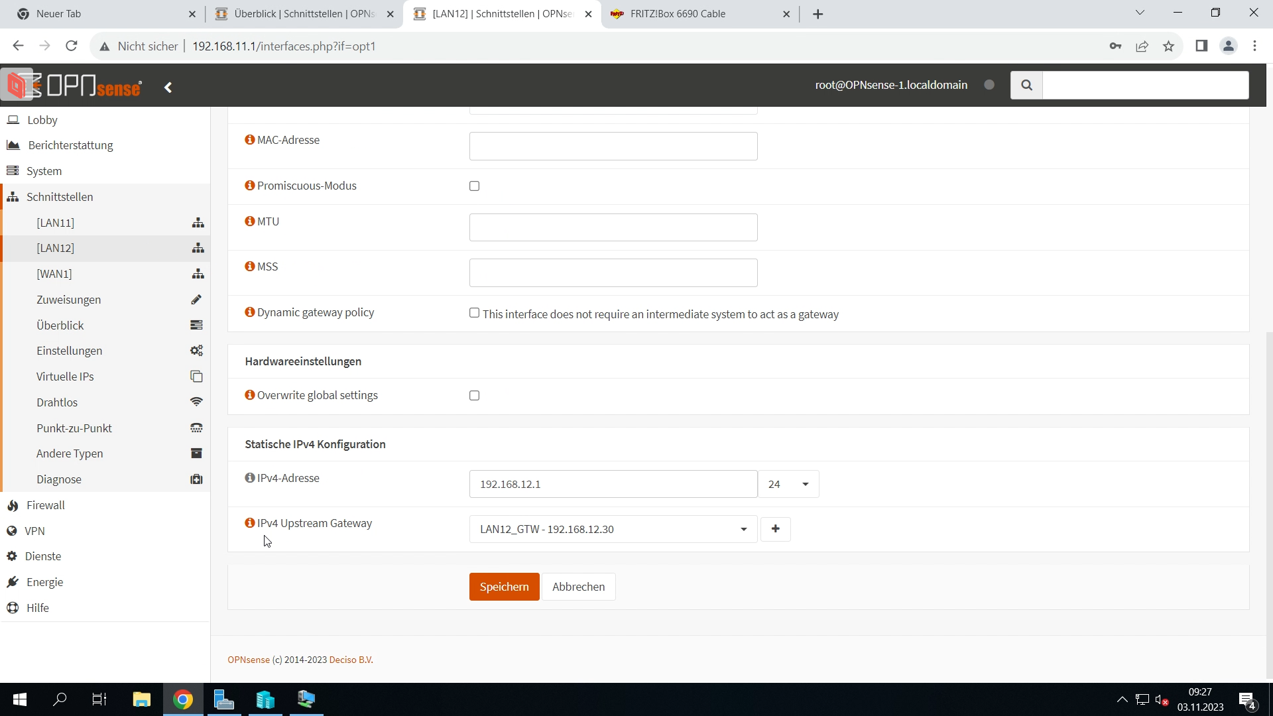This screenshot has width=1273, height=716.
Task: Click the info icon beside MAC-Adresse
Action: 249,140
